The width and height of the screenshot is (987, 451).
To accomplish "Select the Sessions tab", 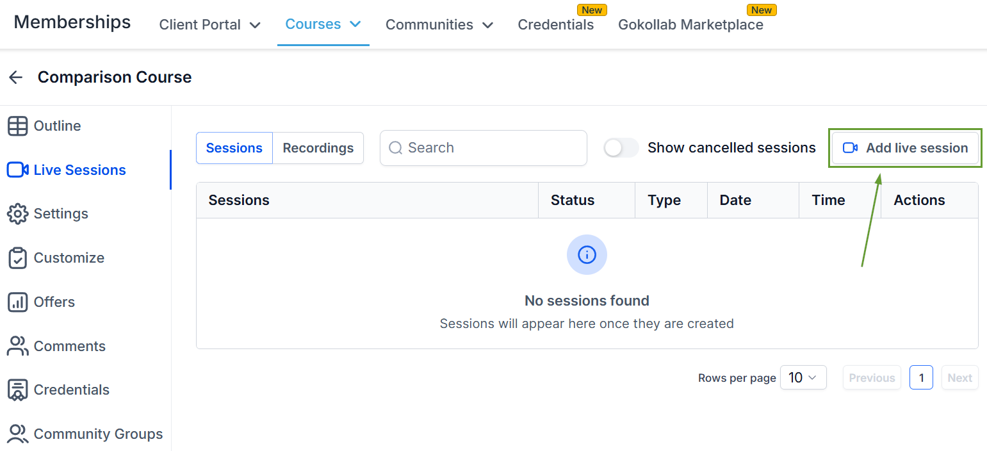I will click(x=234, y=148).
